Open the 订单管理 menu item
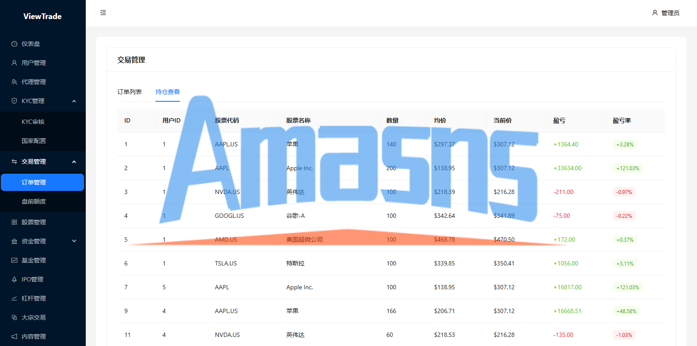Image resolution: width=697 pixels, height=346 pixels. [x=42, y=182]
